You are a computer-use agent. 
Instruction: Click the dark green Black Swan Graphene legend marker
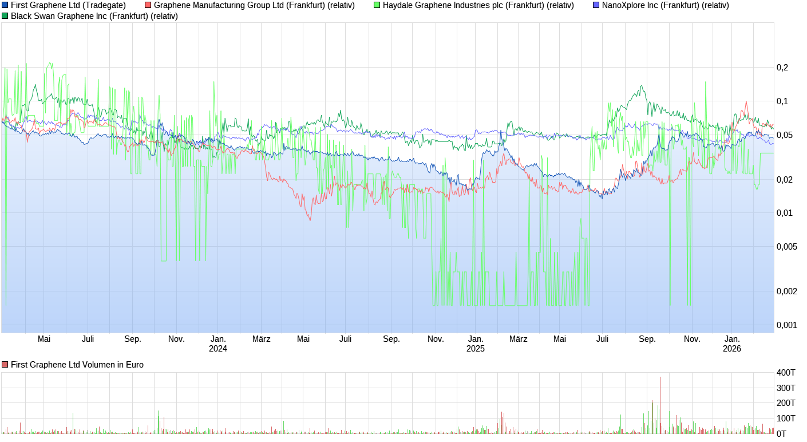pos(5,17)
